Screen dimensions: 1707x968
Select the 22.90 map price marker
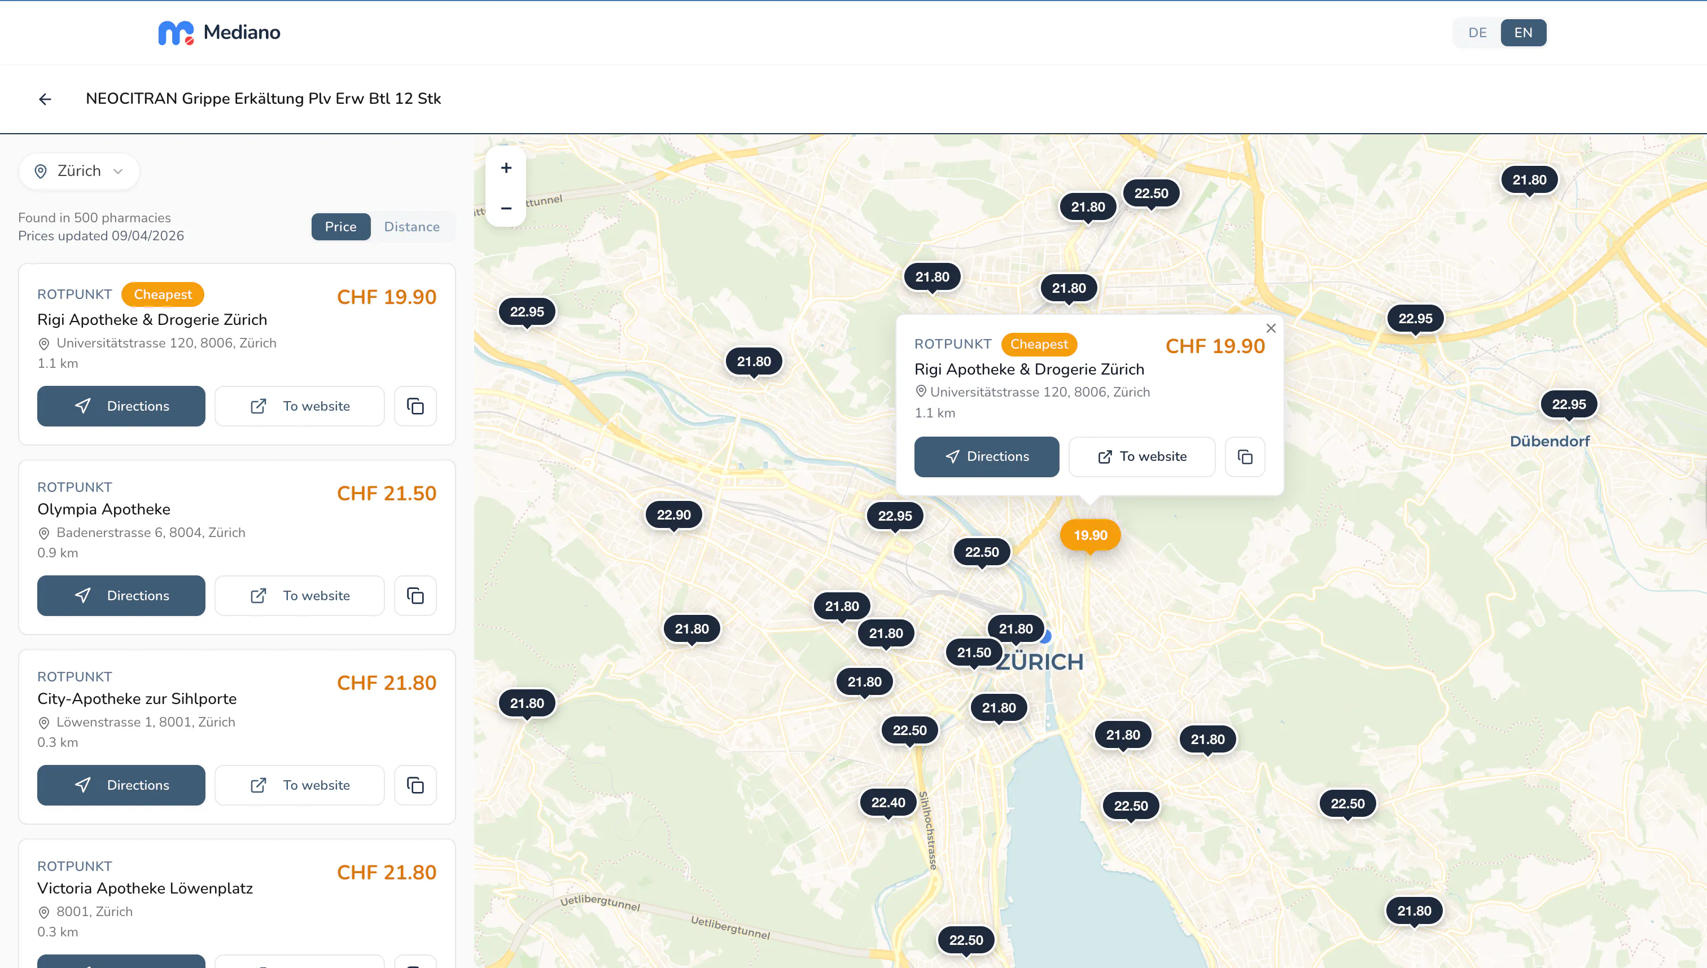[x=673, y=514]
